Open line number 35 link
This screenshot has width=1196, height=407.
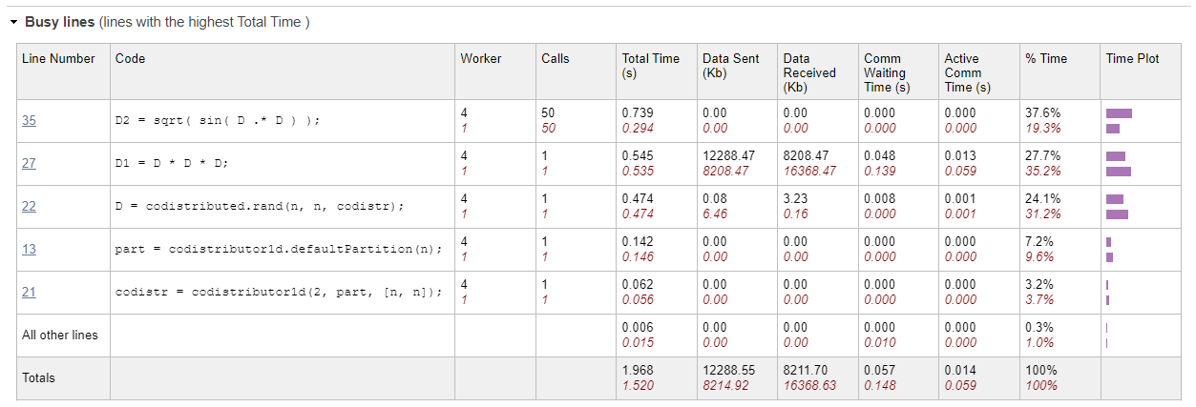tap(29, 120)
